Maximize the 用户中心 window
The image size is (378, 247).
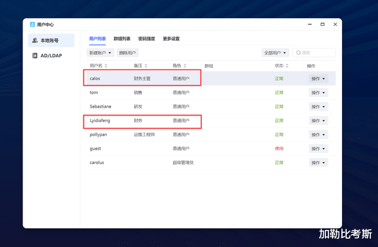[322, 24]
